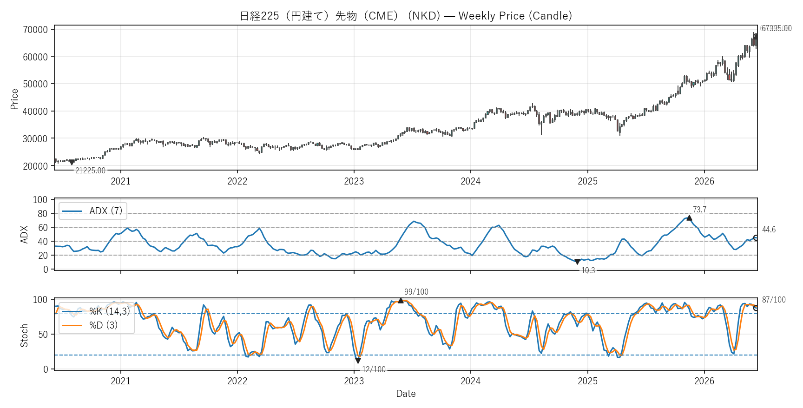Click the ADX (7) legend entry
This screenshot has height=408, width=803.
point(92,211)
